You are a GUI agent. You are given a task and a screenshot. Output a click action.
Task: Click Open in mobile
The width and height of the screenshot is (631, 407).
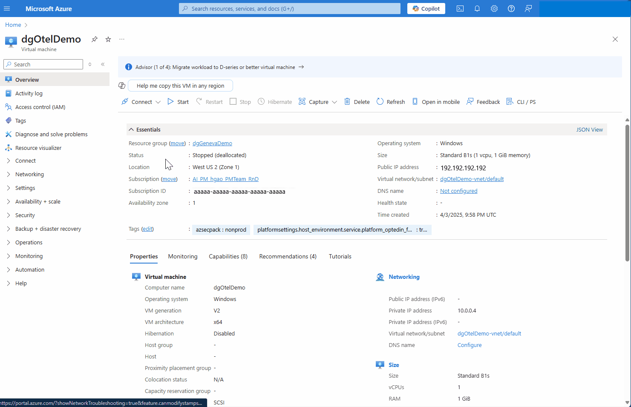[436, 102]
